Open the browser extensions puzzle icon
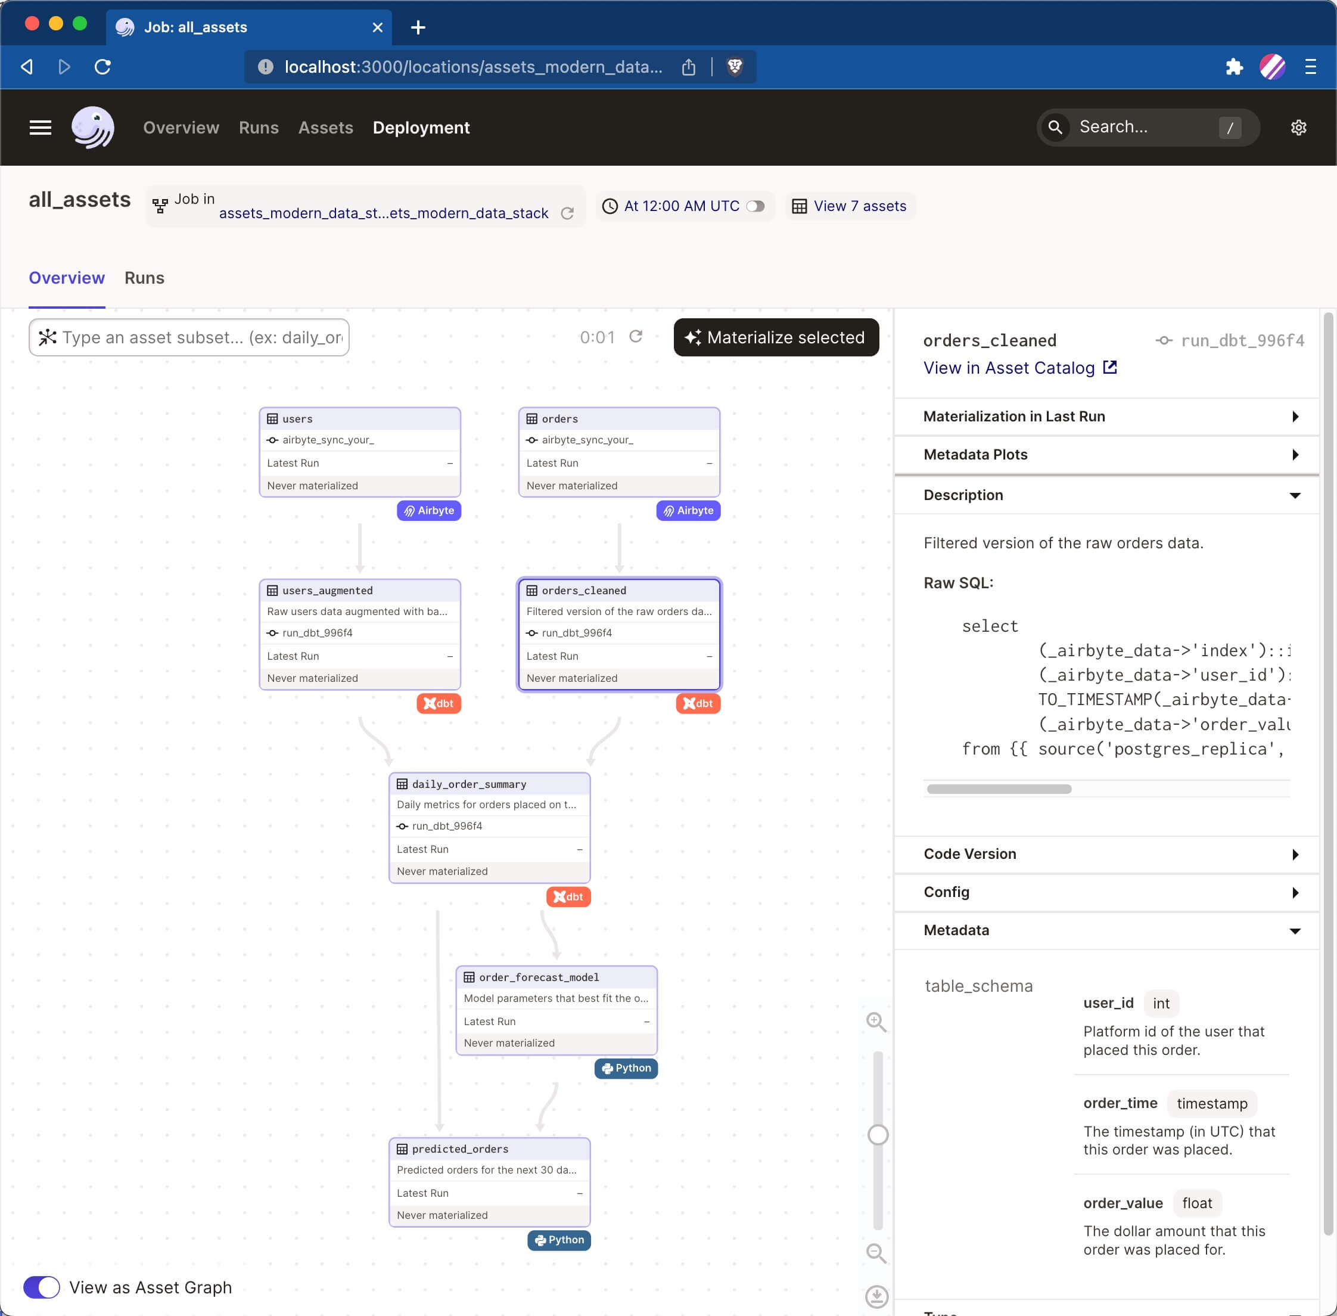The image size is (1337, 1316). [1234, 66]
